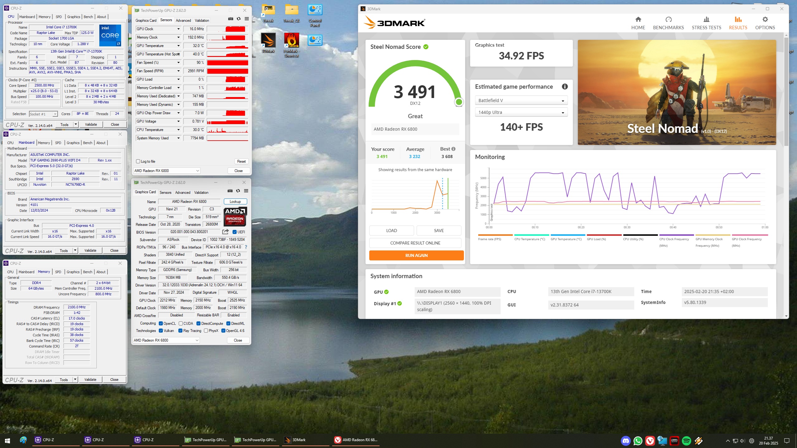
Task: Open the GPU Chip Power Draw sensor dropdown
Action: pos(178,113)
